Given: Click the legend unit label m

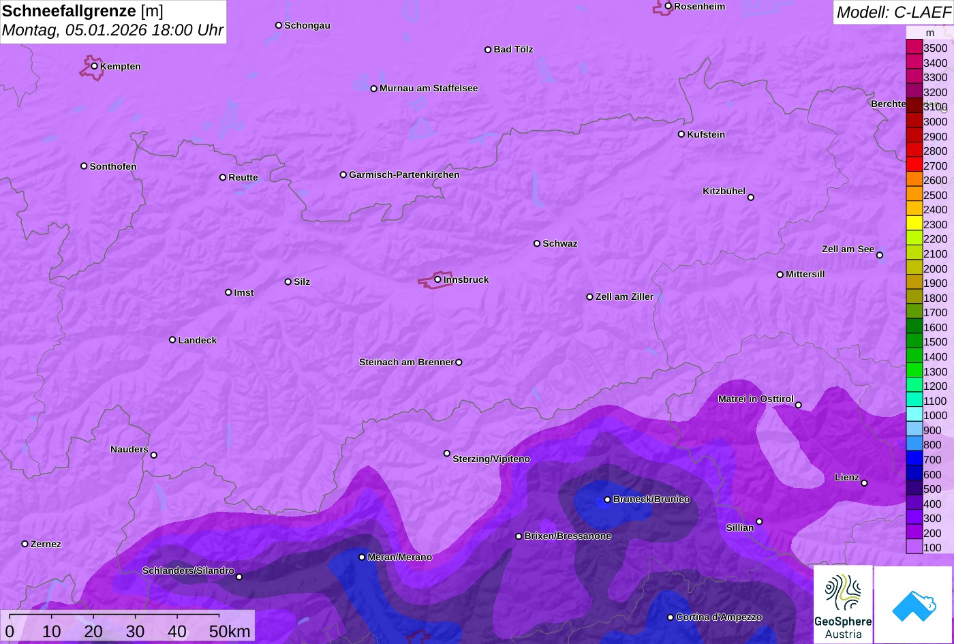Looking at the screenshot, I should click(x=929, y=33).
